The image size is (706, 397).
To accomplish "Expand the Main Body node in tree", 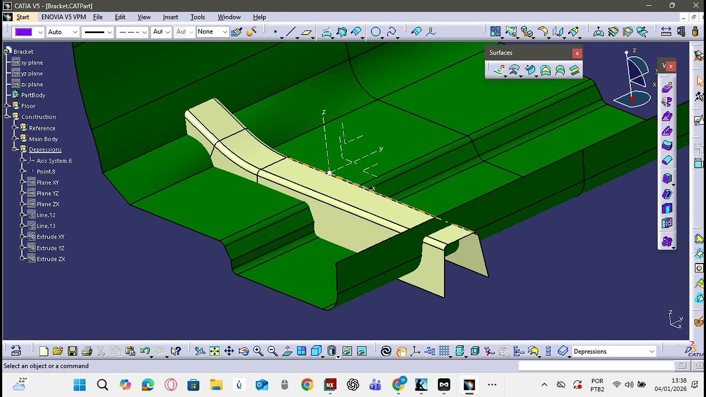I will pyautogui.click(x=15, y=139).
